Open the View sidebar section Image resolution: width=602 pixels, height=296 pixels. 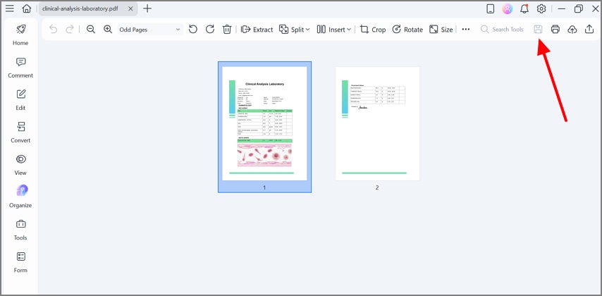click(x=20, y=165)
